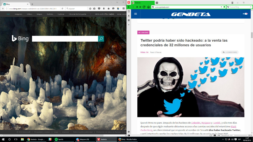The image size is (253, 142).
Task: Open the Vivaldi bookmarks panel
Action: pyautogui.click(x=129, y=11)
